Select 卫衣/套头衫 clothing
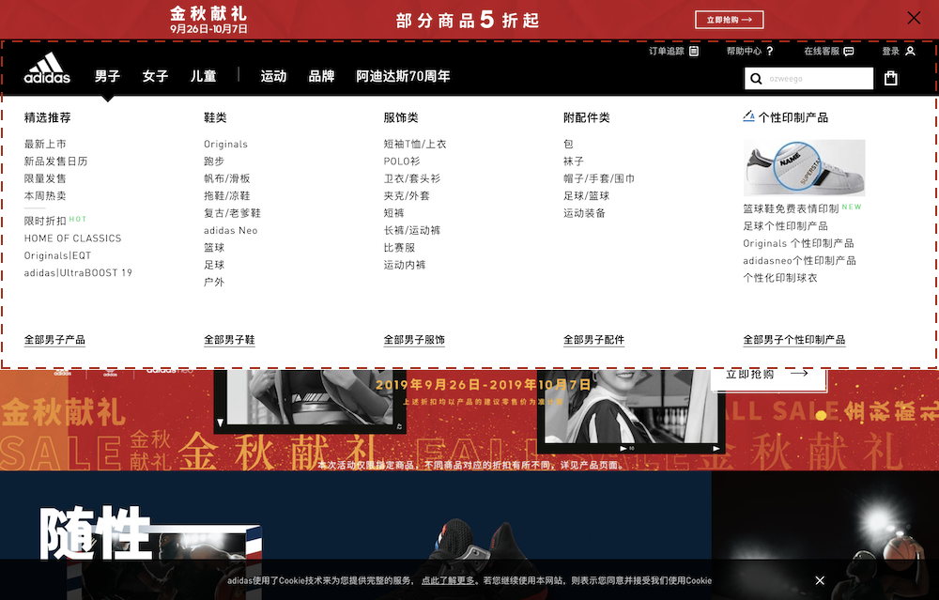939x600 pixels. (x=412, y=178)
